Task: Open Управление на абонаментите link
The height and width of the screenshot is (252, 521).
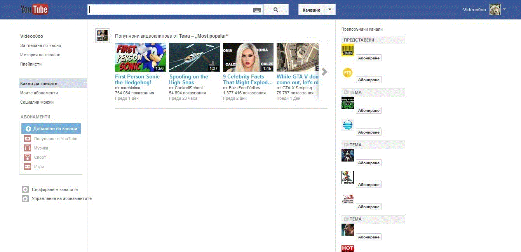Action: point(62,198)
